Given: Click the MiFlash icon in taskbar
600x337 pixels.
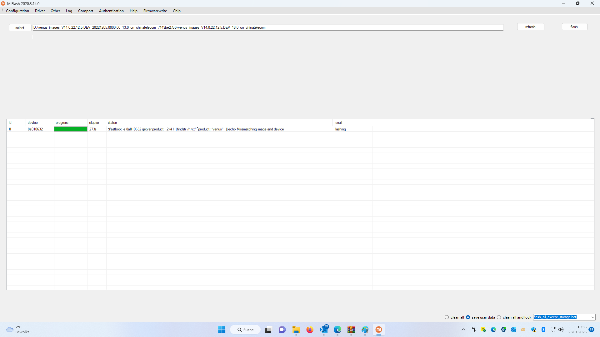Looking at the screenshot, I should click(x=378, y=330).
